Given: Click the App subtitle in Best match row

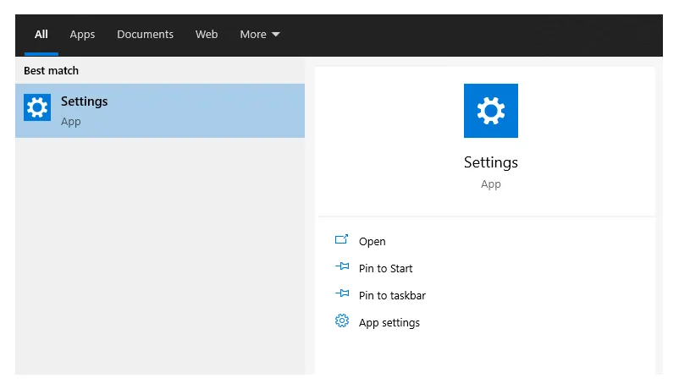Looking at the screenshot, I should click(x=70, y=122).
